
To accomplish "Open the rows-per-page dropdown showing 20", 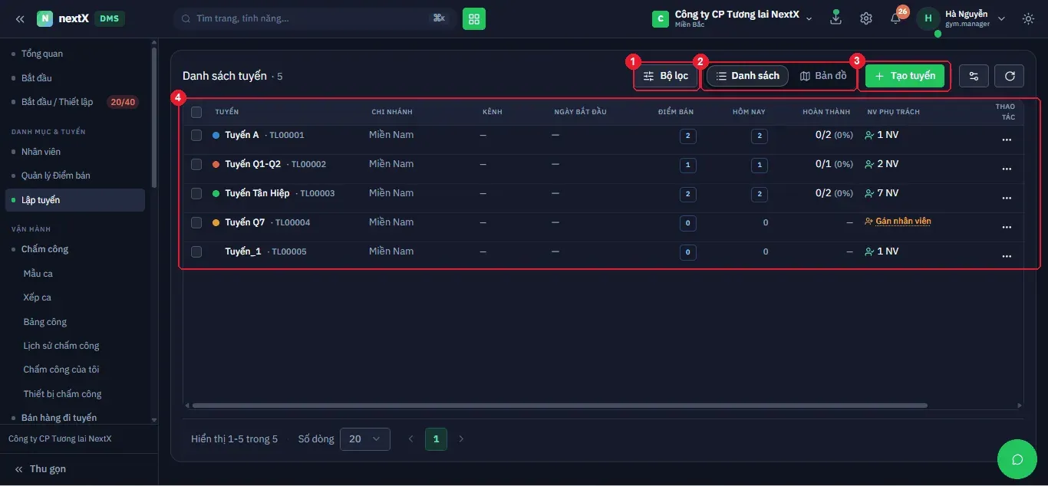I will (x=364, y=438).
